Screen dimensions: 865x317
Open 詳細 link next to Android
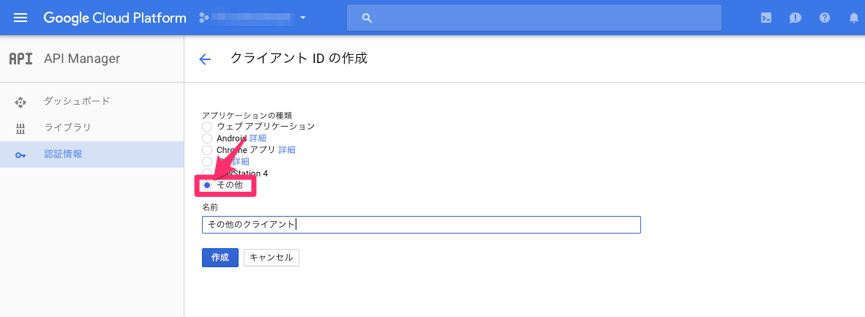tap(258, 138)
